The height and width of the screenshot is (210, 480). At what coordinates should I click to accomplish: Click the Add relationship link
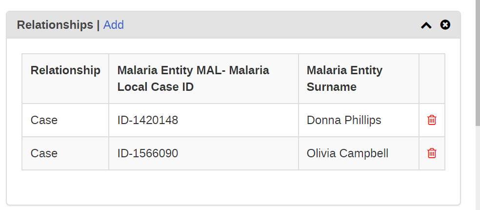[x=114, y=25]
